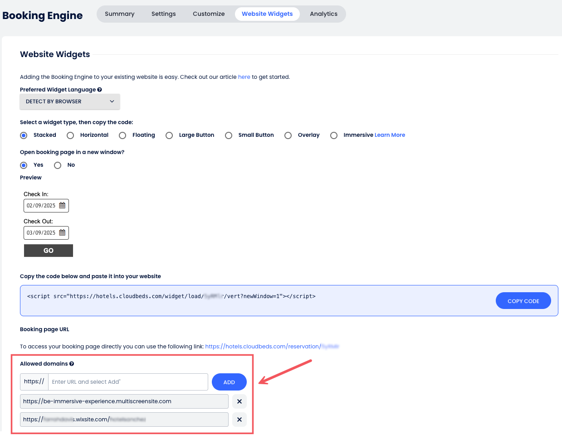Switch to the Analytics tab
The image size is (562, 439).
pyautogui.click(x=323, y=14)
